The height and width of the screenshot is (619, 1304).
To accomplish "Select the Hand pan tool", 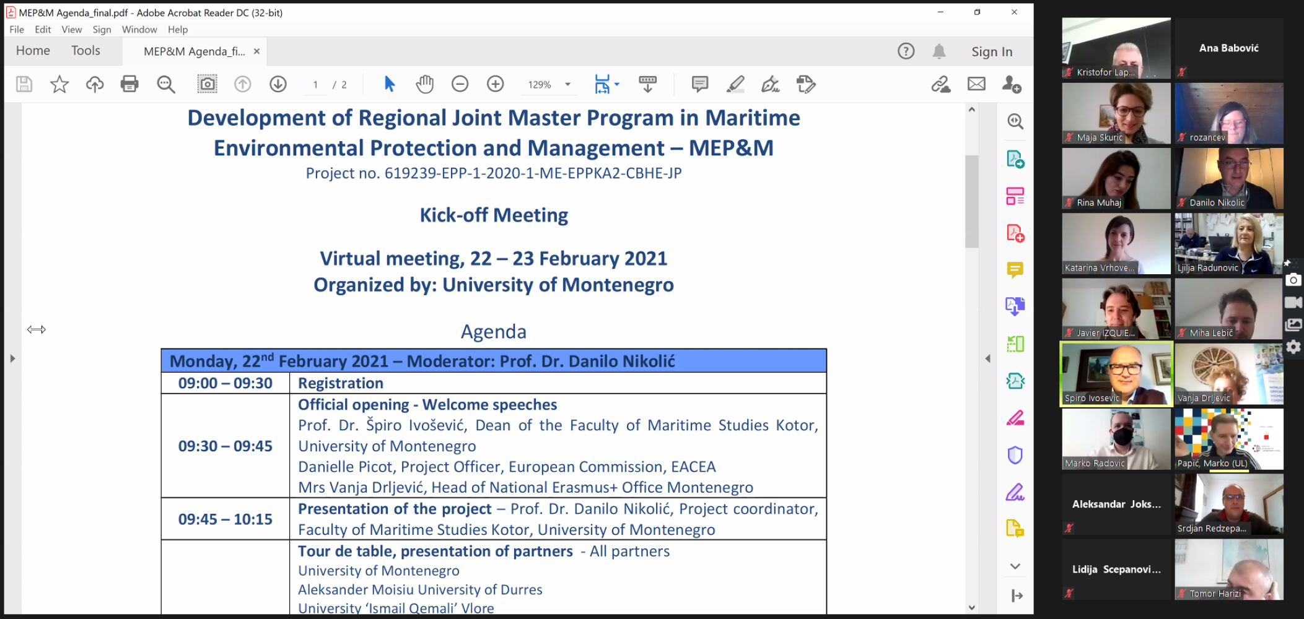I will (x=424, y=84).
